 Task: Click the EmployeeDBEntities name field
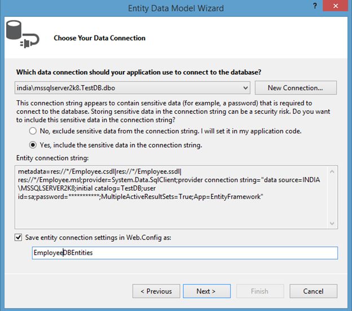click(x=185, y=253)
